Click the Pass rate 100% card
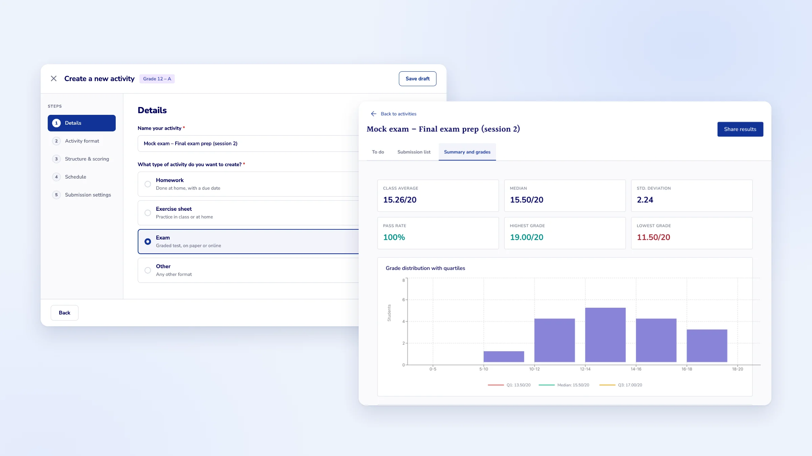812x456 pixels. tap(438, 233)
